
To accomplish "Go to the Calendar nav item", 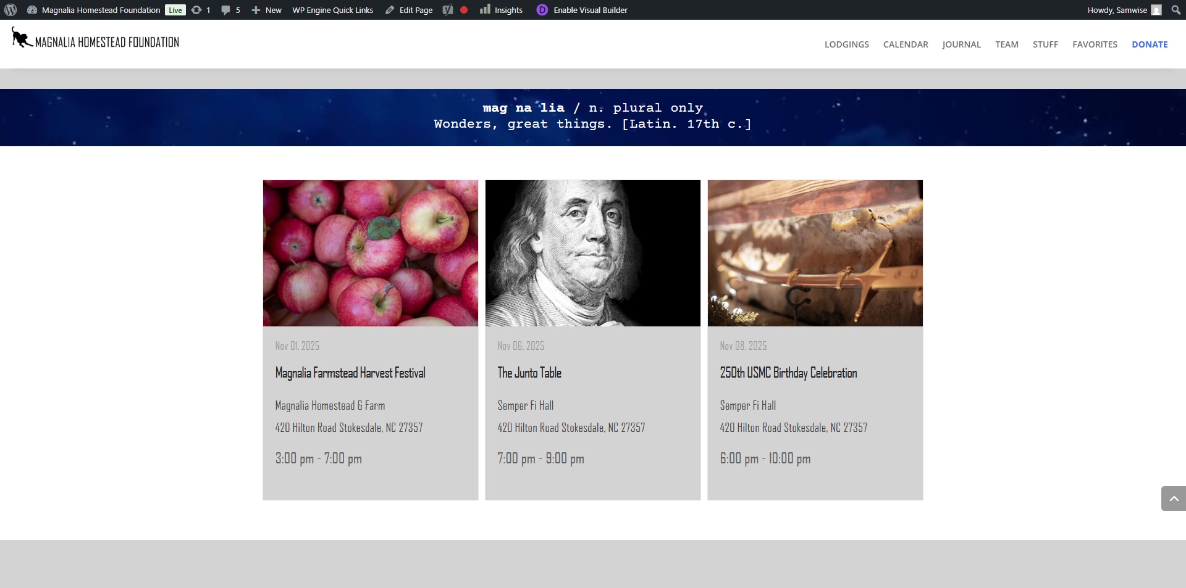I will (x=905, y=44).
